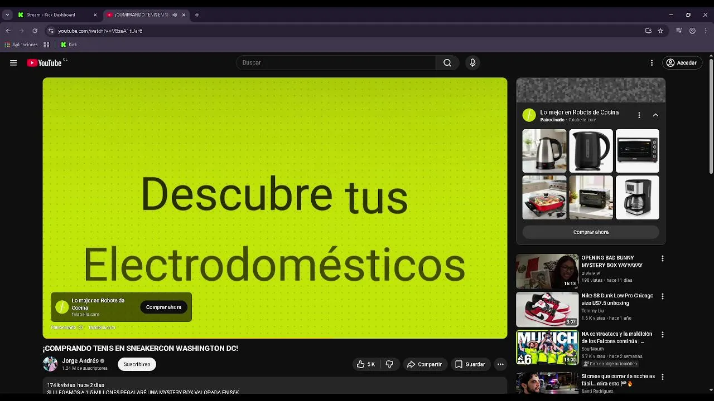Open options for the Si crees que correr video
The width and height of the screenshot is (714, 401).
tap(663, 377)
